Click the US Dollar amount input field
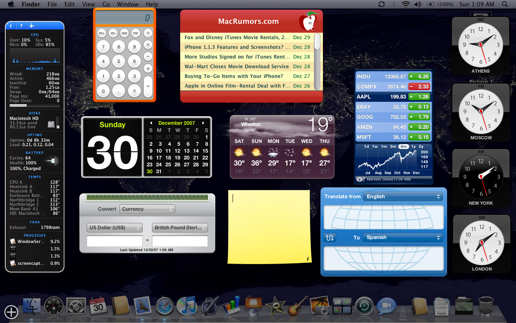Screen dimensions: 516x323 coord(114,241)
